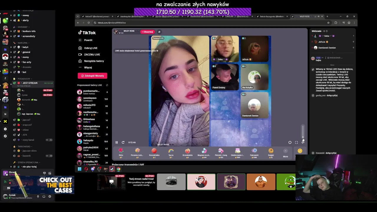The image size is (377, 212).
Task: Open suggested creator fwhaydo
Action: (x=92, y=141)
